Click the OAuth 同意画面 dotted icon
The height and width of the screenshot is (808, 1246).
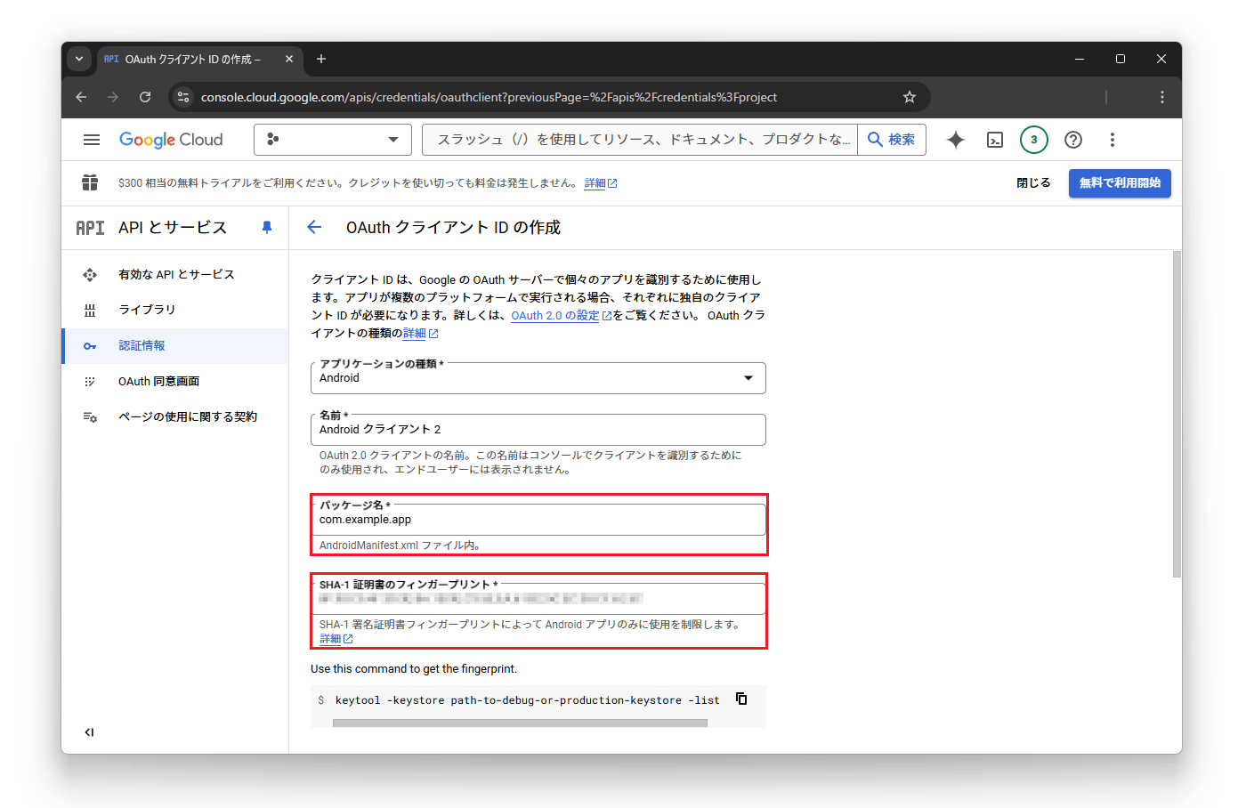pyautogui.click(x=90, y=382)
